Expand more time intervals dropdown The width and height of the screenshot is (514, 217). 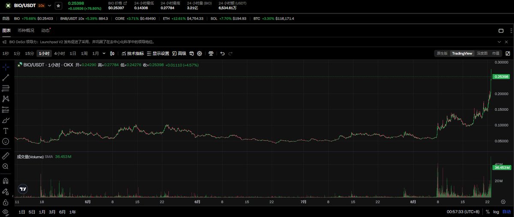104,54
